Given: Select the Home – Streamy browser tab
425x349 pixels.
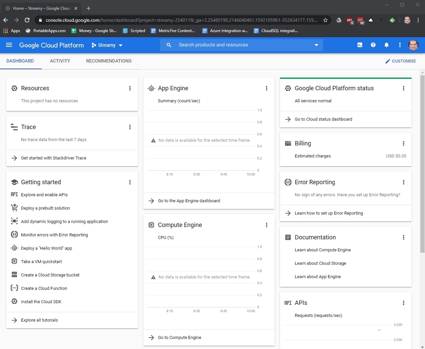Looking at the screenshot, I should (x=41, y=8).
